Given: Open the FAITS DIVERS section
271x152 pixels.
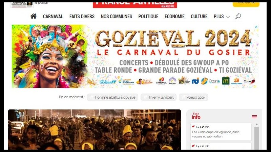Looking at the screenshot, I should pos(82,17).
